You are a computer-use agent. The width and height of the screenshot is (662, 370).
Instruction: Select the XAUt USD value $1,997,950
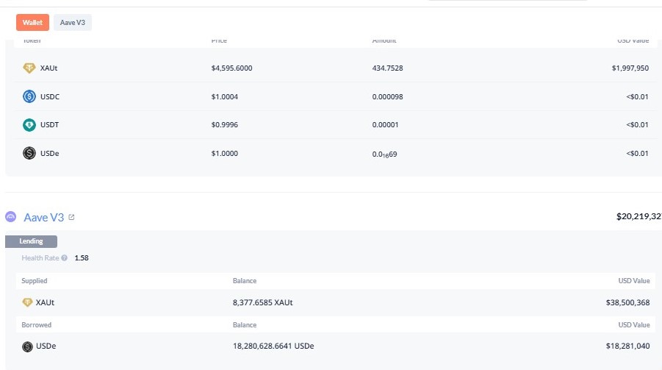coord(630,68)
